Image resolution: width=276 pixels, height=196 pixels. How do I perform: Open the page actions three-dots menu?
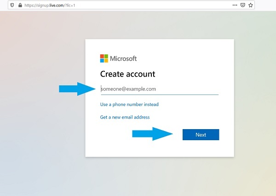tap(235, 5)
